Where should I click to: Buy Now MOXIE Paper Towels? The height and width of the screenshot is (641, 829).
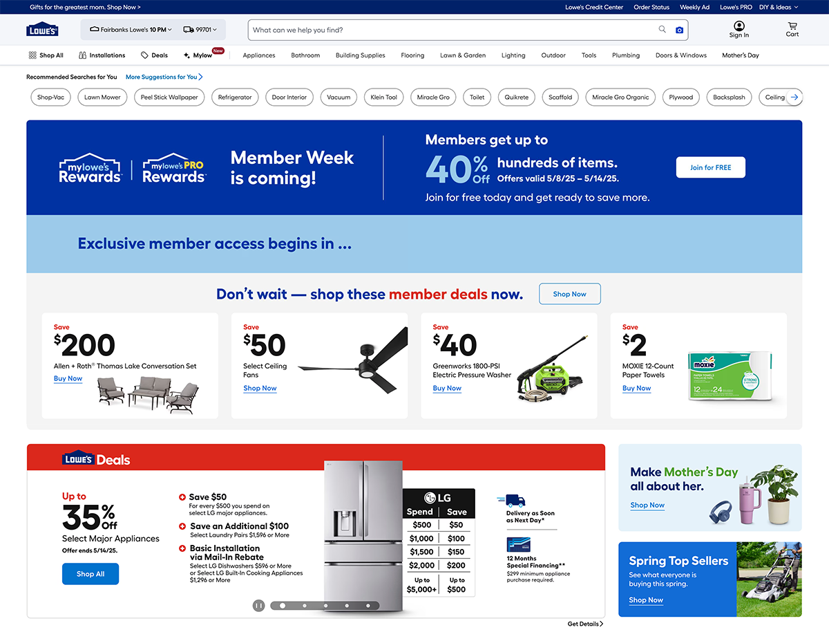pyautogui.click(x=636, y=389)
